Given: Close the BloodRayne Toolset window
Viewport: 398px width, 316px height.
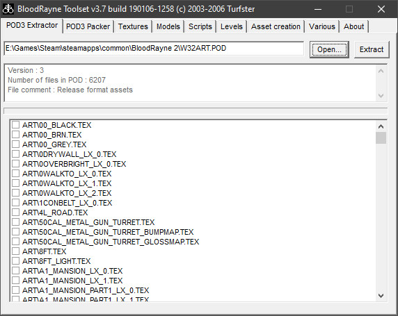Looking at the screenshot, I should (x=381, y=9).
